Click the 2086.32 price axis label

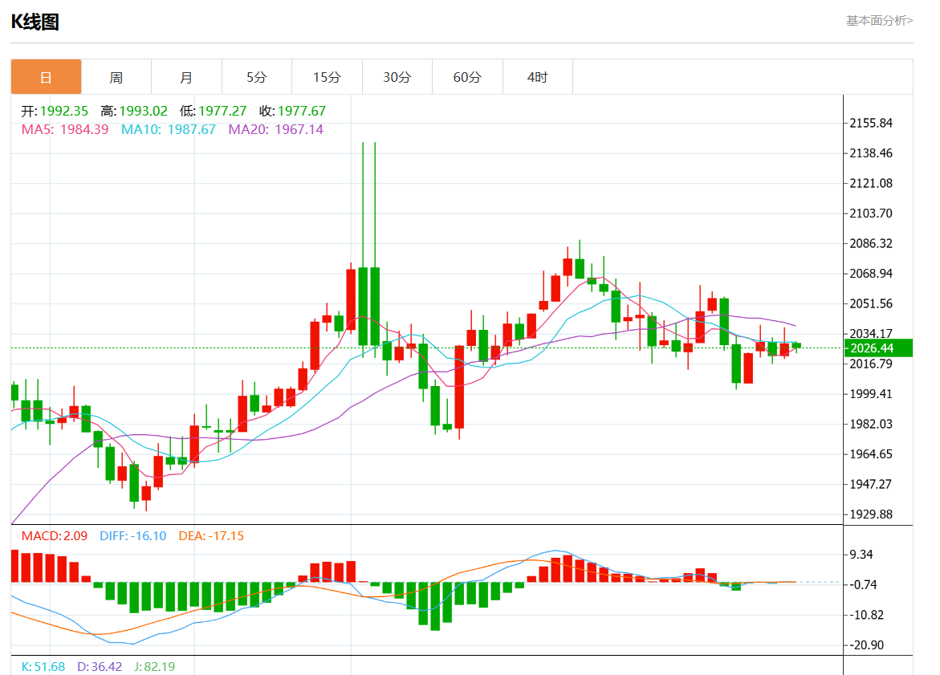[x=871, y=243]
